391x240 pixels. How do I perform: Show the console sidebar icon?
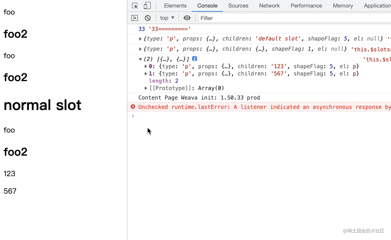(x=134, y=18)
